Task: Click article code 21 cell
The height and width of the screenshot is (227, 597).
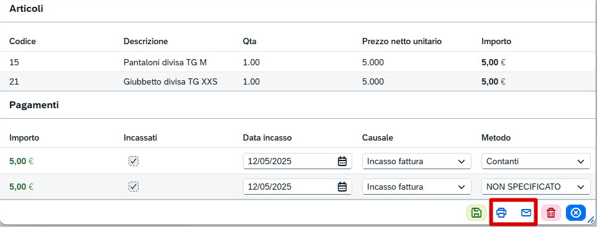Action: (x=14, y=81)
